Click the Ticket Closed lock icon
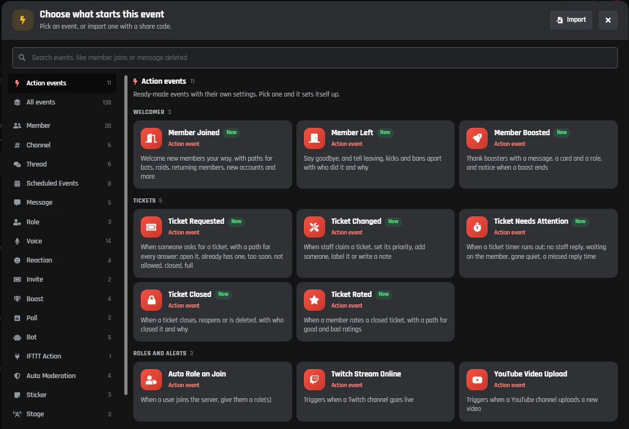 [151, 300]
